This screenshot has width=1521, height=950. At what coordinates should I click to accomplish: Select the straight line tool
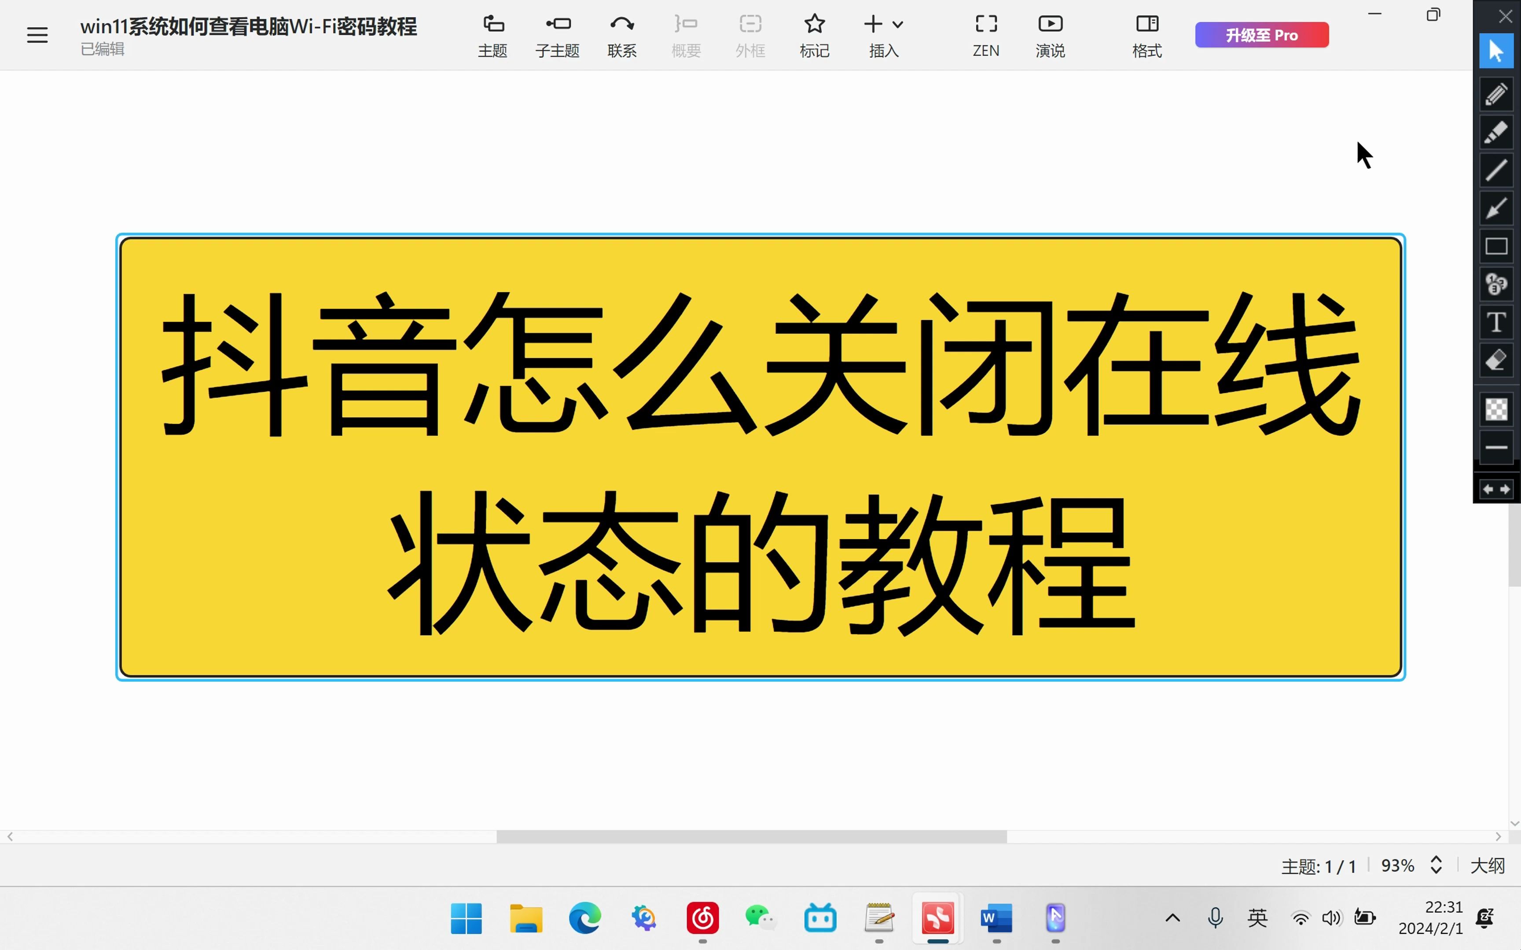tap(1496, 170)
